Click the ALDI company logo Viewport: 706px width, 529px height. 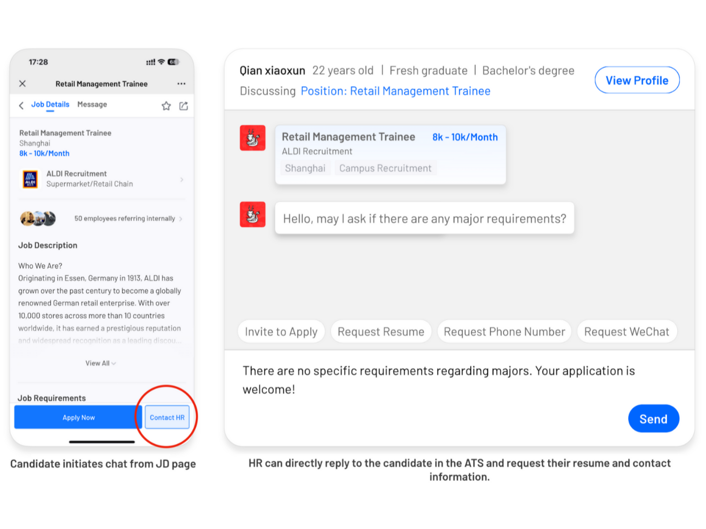pyautogui.click(x=30, y=179)
